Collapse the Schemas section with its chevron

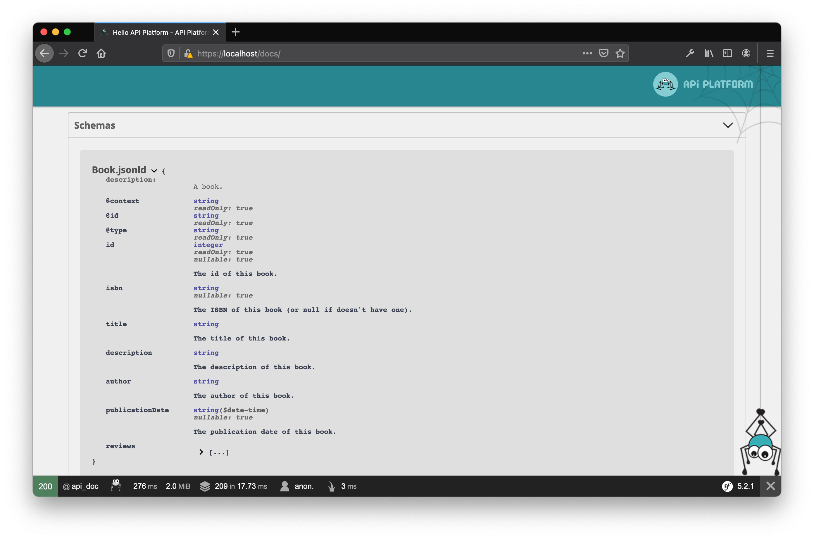coord(728,125)
